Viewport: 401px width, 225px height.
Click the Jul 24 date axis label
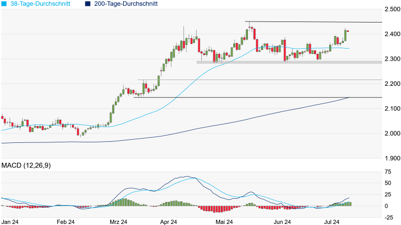tap(332, 222)
